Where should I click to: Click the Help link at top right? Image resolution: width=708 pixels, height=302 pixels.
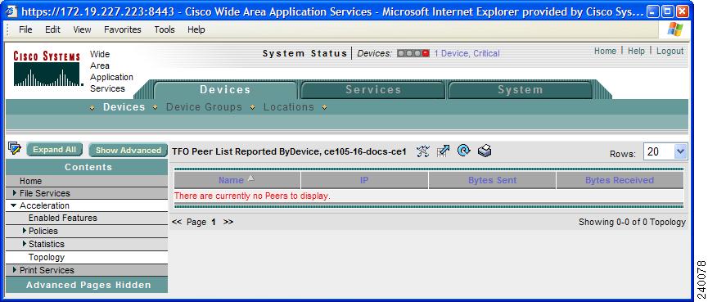tap(636, 51)
